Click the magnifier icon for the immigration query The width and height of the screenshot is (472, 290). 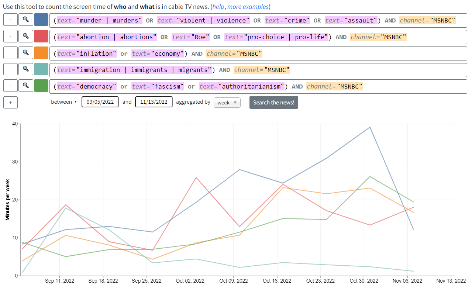click(x=25, y=69)
